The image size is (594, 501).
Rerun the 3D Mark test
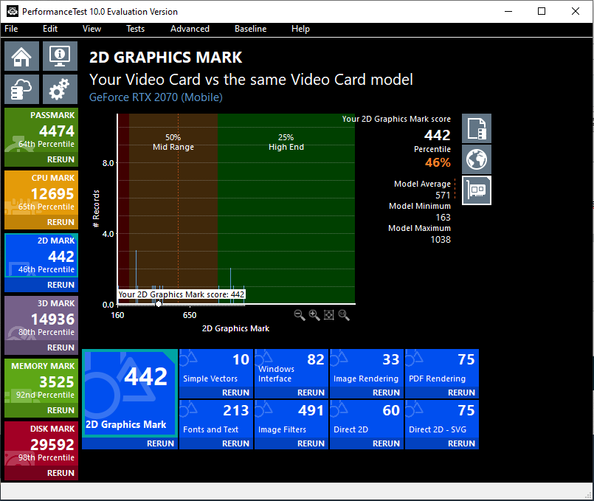point(61,348)
